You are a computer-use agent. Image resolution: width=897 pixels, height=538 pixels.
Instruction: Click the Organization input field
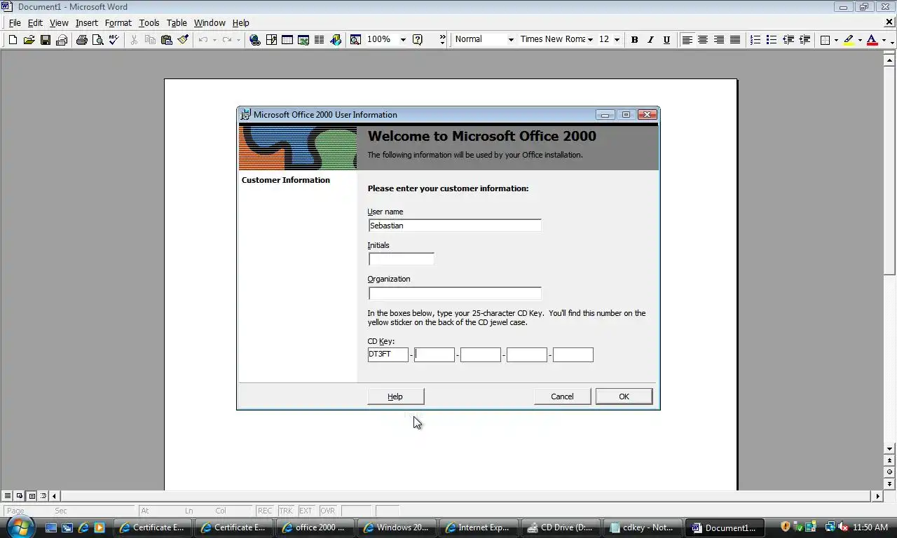[x=455, y=294]
